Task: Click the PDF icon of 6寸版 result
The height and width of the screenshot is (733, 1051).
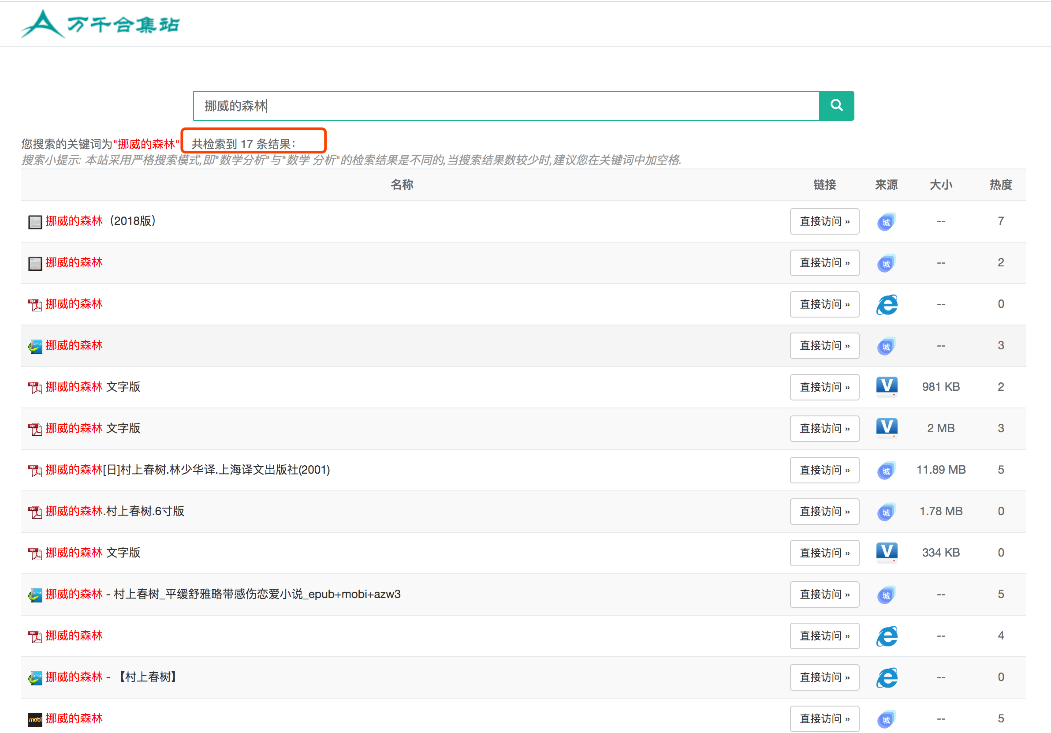Action: click(x=35, y=512)
